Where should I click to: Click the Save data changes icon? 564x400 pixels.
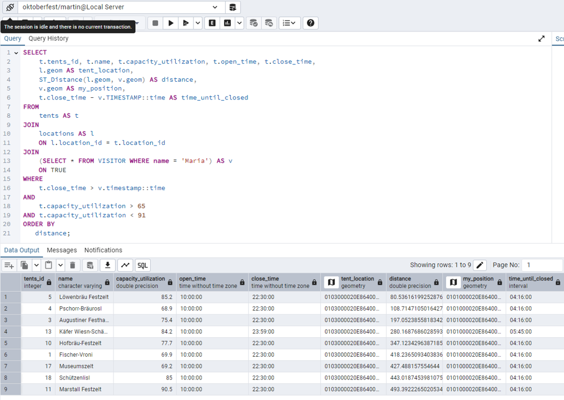[90, 265]
